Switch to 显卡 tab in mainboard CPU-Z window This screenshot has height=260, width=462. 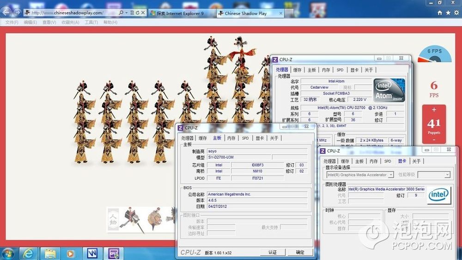click(x=260, y=138)
